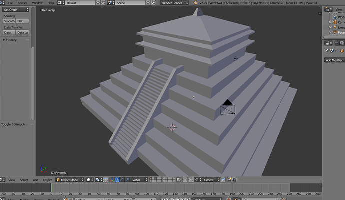The height and width of the screenshot is (200, 345).
Task: Toggle the pin icon in properties
Action: tap(326, 51)
